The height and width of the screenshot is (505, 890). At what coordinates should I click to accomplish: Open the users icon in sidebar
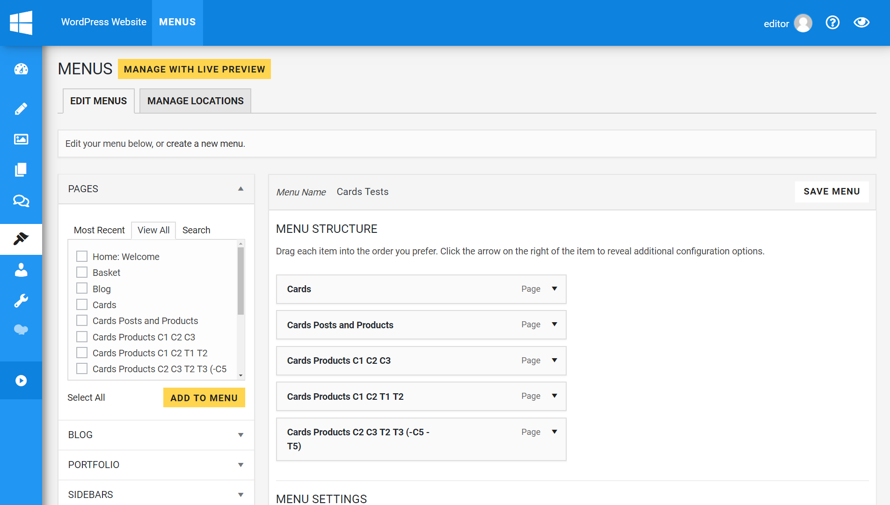[21, 270]
